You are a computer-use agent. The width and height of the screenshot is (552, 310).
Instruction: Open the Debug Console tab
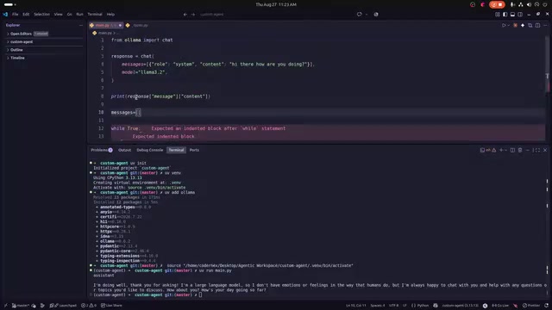point(149,150)
